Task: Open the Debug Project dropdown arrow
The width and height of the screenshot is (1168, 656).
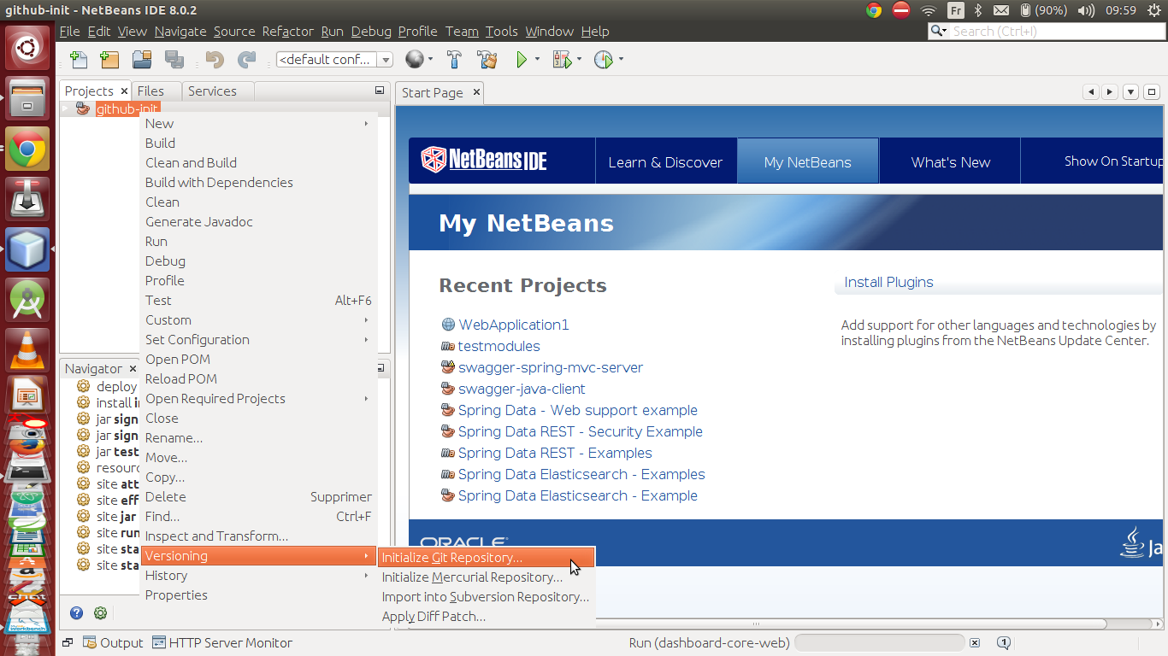Action: tap(579, 60)
